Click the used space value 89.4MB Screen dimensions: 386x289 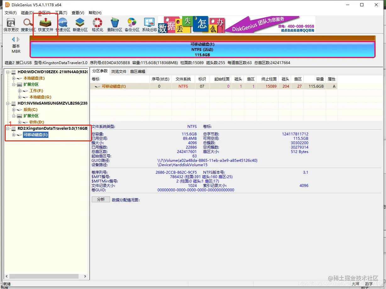(x=189, y=139)
